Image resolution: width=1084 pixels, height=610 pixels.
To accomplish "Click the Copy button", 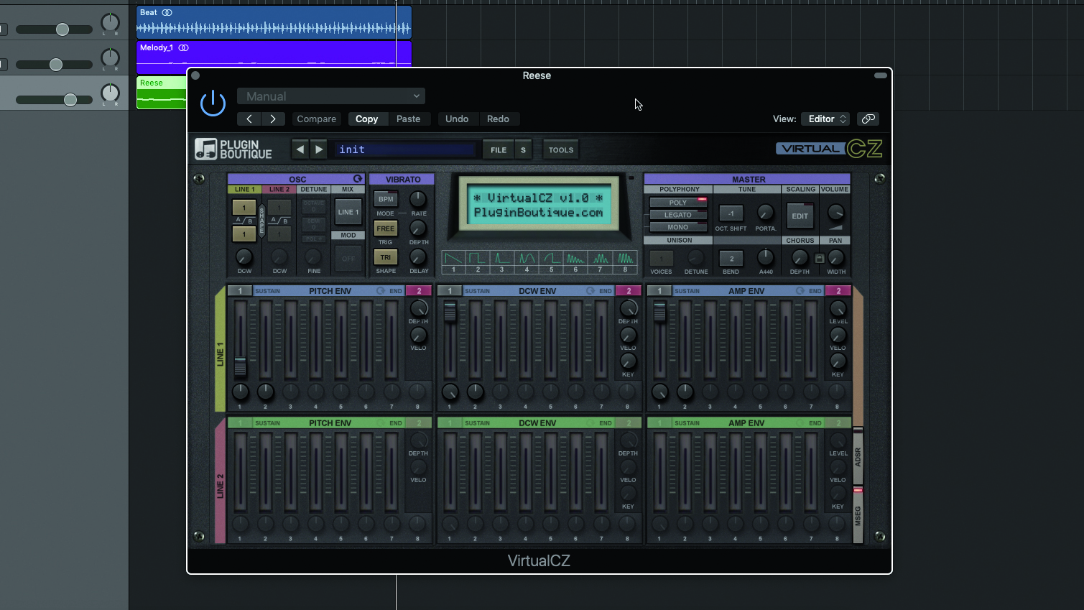I will tap(366, 119).
